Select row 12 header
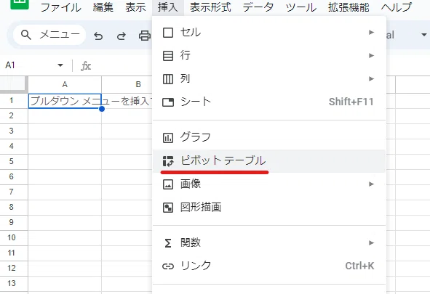430x294 pixels. point(14,269)
